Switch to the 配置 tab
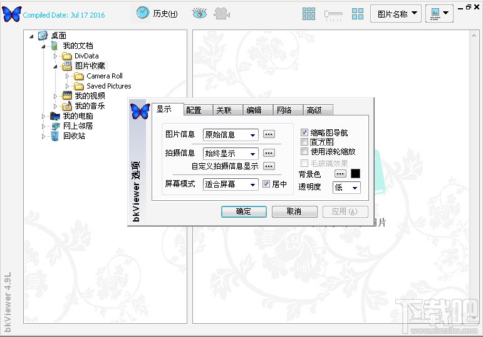Viewport: 483px width, 337px height. [198, 110]
